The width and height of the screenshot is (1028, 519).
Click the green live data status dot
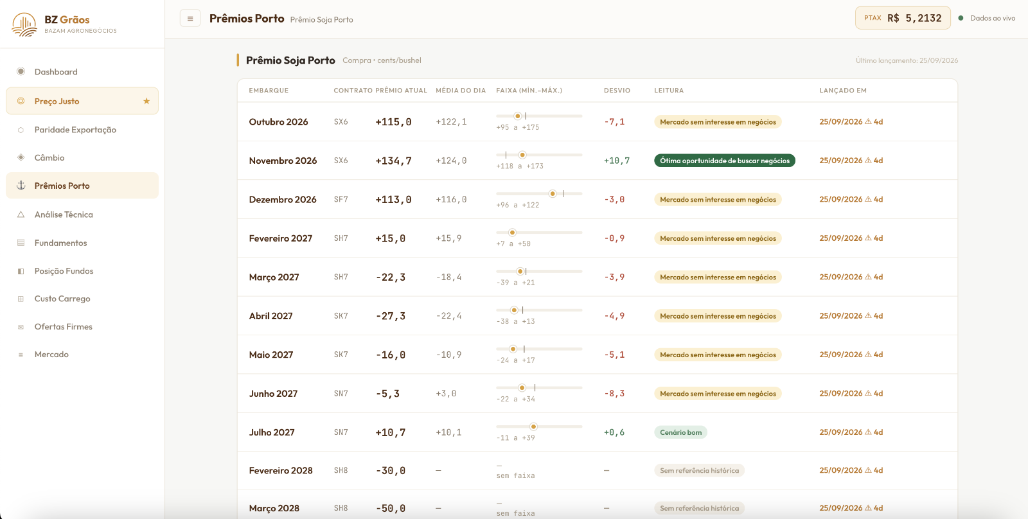coord(961,18)
